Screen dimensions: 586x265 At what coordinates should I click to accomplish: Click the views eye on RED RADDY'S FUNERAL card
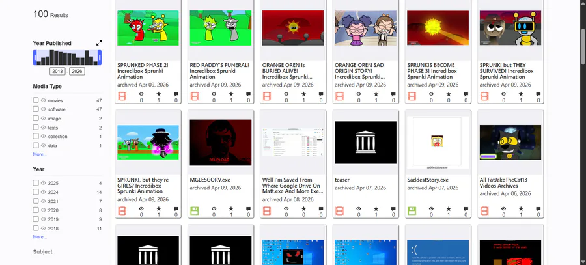[x=214, y=94]
